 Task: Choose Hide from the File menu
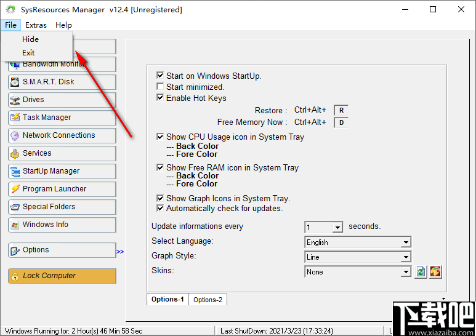pyautogui.click(x=37, y=39)
